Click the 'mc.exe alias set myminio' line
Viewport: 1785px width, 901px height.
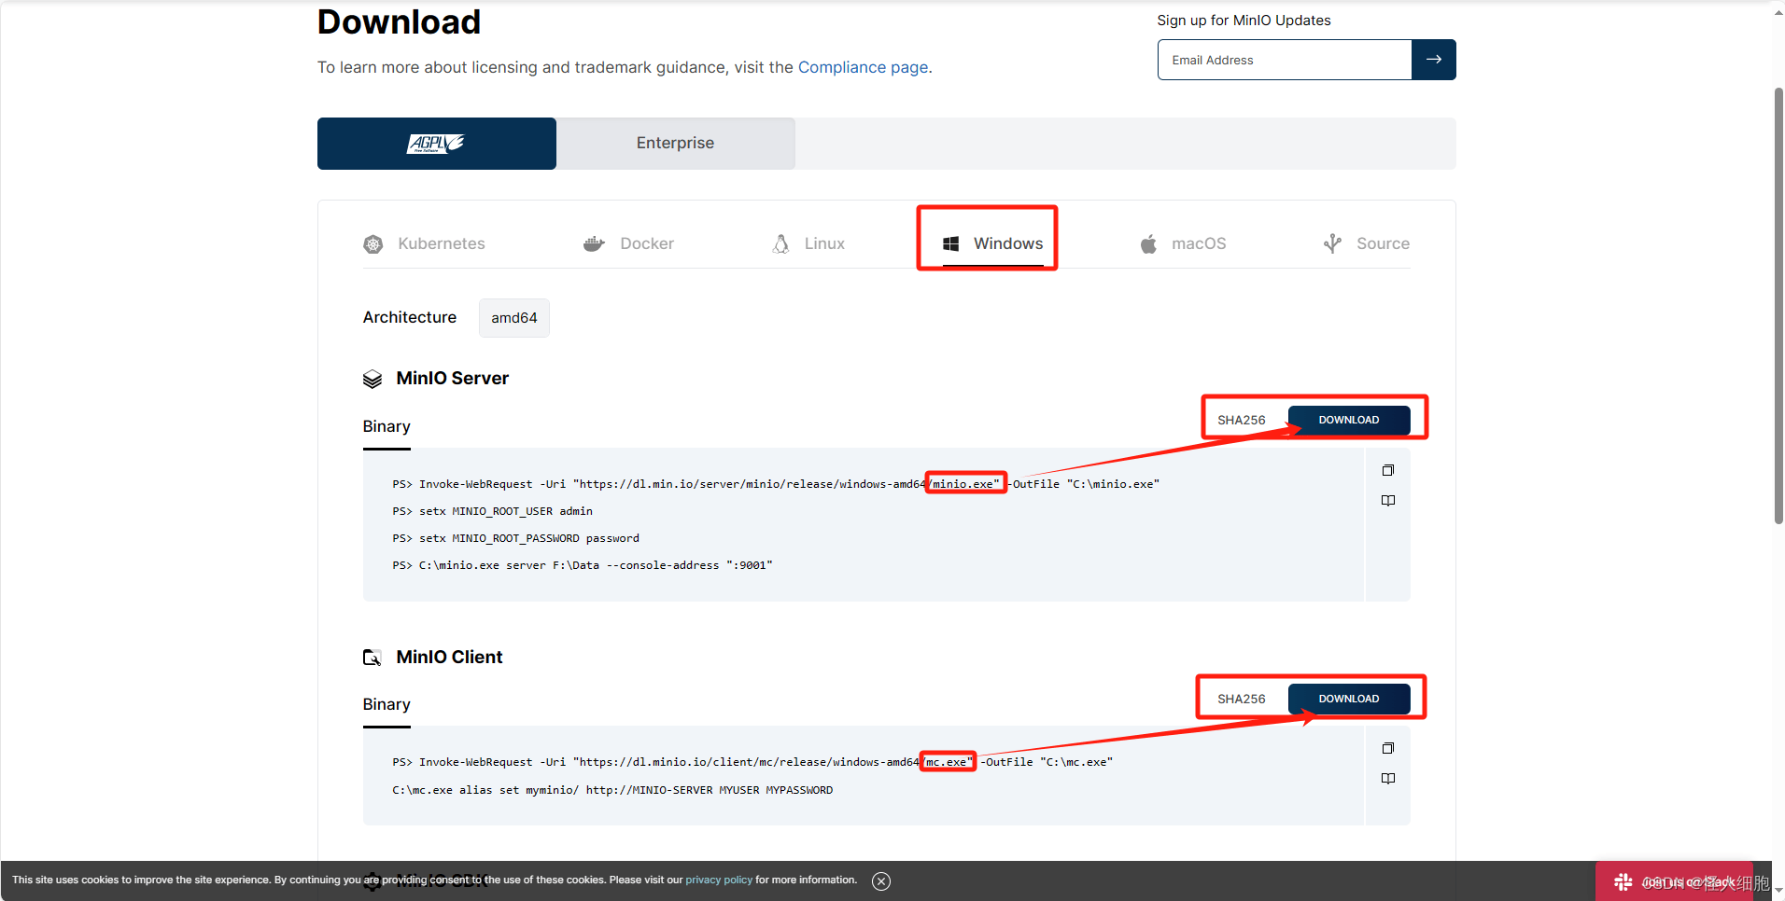(612, 790)
